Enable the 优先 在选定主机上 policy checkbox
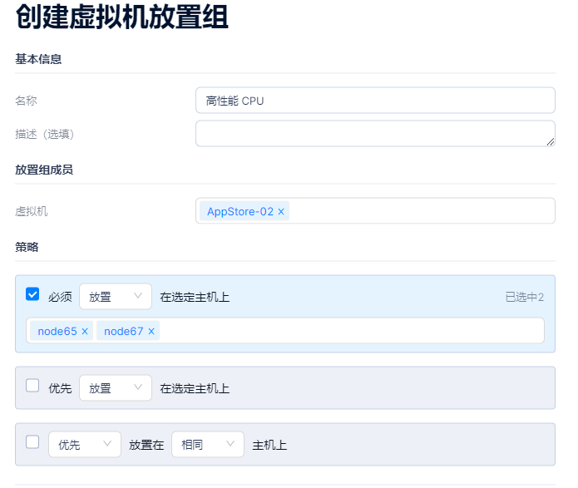 [x=32, y=386]
